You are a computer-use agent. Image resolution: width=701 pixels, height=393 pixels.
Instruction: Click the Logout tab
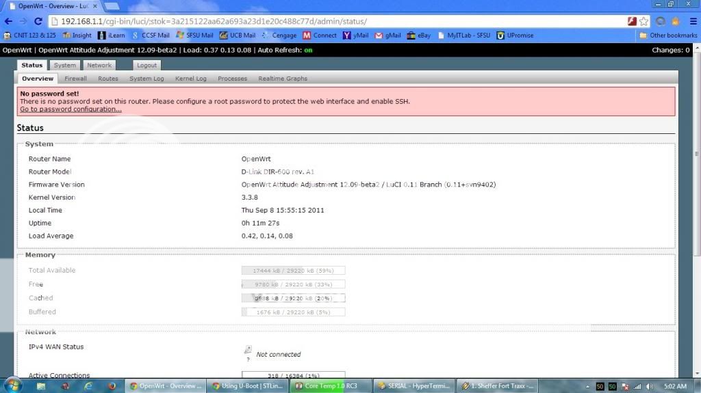[x=146, y=65]
